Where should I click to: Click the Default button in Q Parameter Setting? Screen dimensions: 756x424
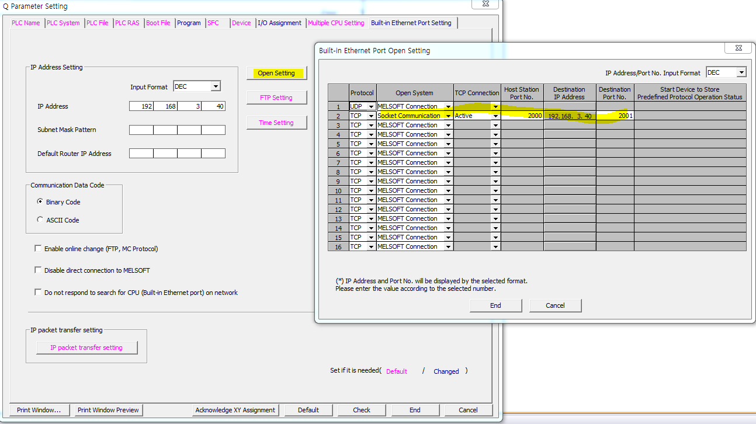tap(308, 410)
